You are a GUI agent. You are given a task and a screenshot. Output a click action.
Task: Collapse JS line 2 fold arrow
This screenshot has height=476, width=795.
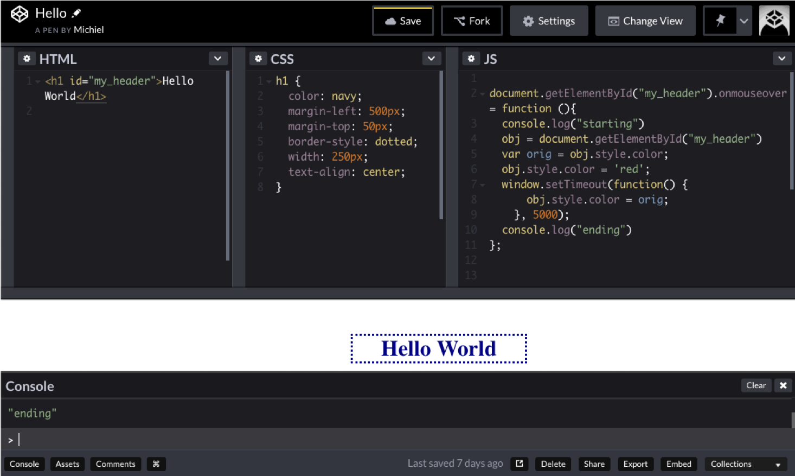click(x=482, y=94)
